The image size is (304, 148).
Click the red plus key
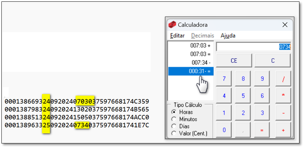[x=283, y=130]
